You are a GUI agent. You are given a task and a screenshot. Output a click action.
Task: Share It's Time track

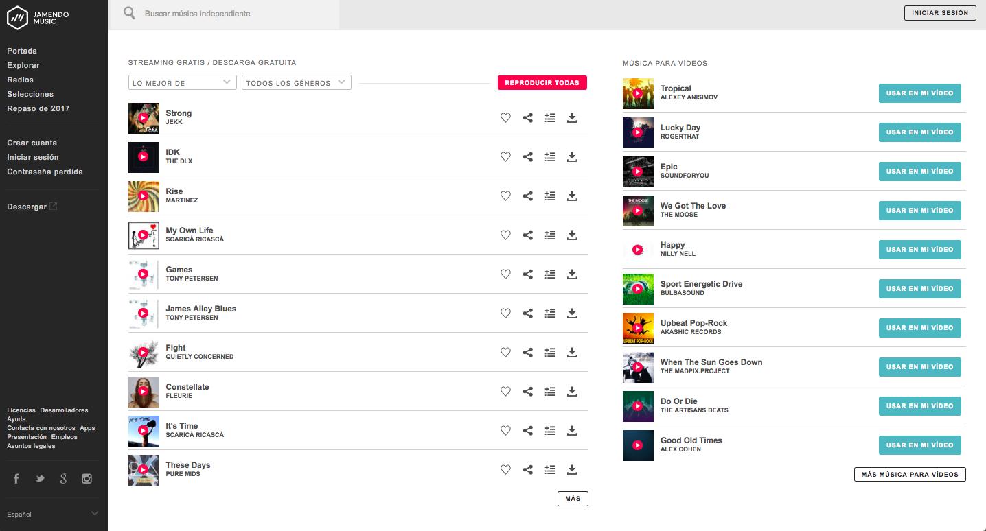click(527, 431)
